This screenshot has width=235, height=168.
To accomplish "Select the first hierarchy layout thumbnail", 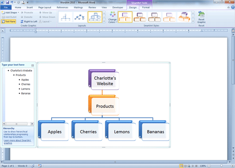I will pyautogui.click(x=66, y=17).
